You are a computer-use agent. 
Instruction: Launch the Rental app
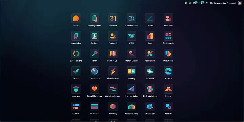tap(95, 54)
